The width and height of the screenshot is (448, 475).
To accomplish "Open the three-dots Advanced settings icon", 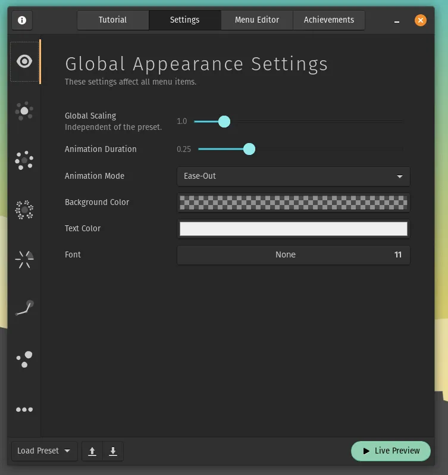I will click(24, 409).
